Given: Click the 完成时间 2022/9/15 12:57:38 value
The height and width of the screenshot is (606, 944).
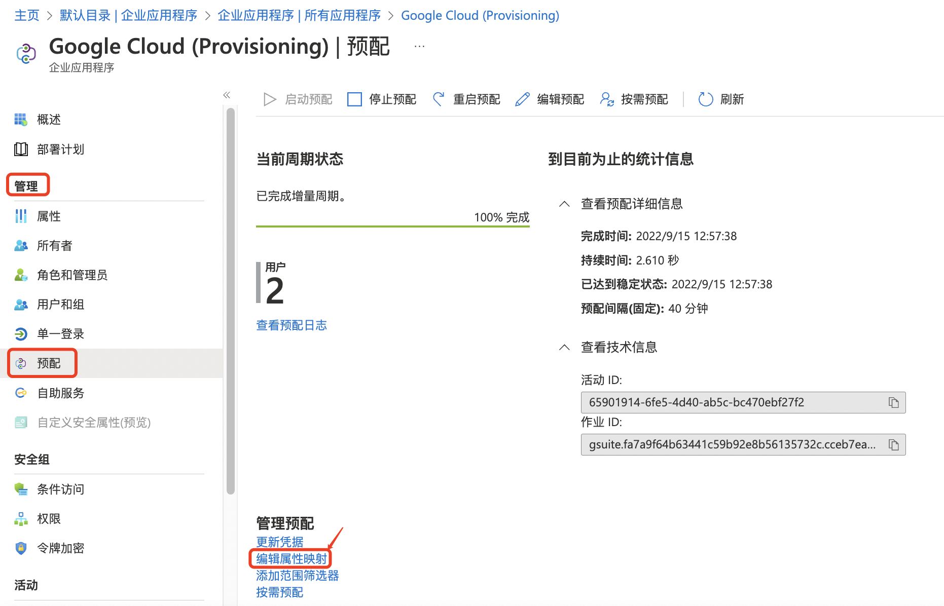Looking at the screenshot, I should click(x=686, y=236).
